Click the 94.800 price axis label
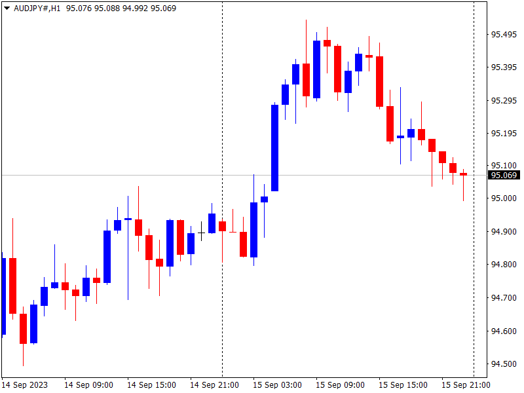The height and width of the screenshot is (393, 524). click(504, 265)
